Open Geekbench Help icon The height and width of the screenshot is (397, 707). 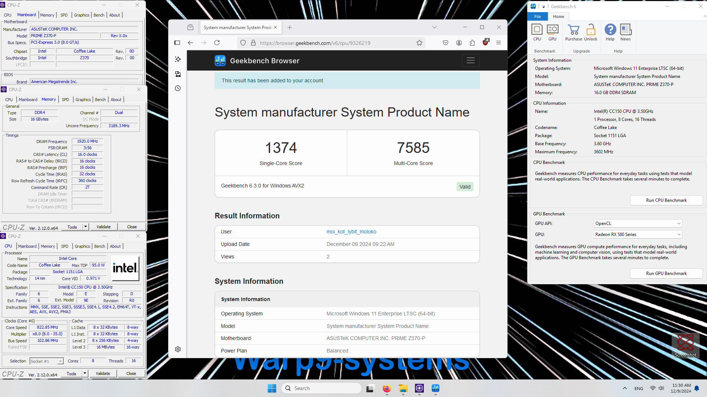tap(610, 32)
